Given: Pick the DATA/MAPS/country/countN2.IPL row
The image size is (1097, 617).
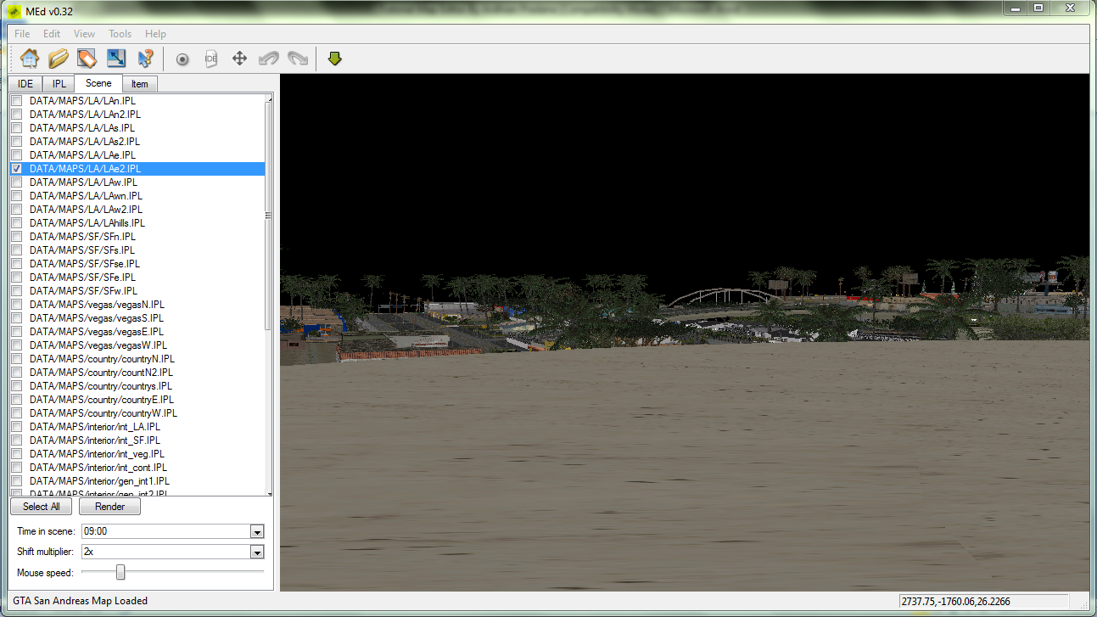Looking at the screenshot, I should tap(137, 373).
